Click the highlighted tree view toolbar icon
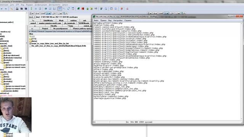This screenshot has height=137, width=244. click(x=60, y=9)
